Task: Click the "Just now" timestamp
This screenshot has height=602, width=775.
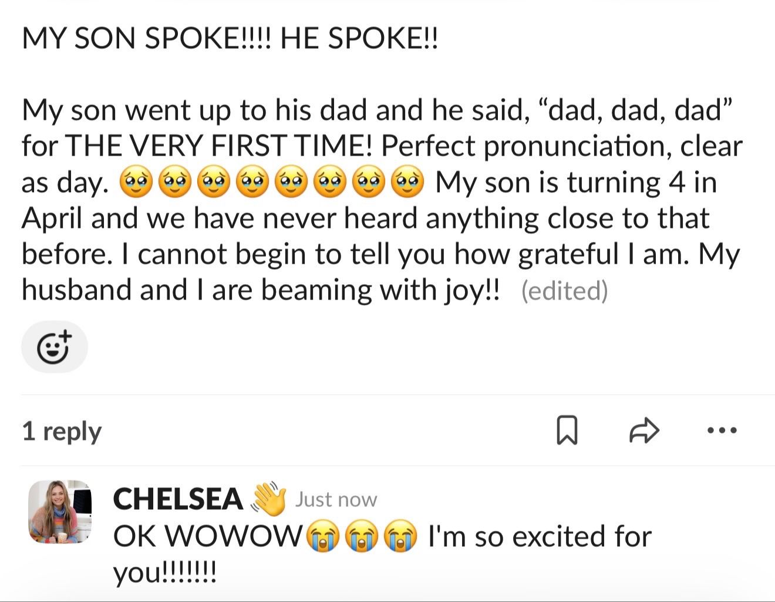Action: (336, 499)
